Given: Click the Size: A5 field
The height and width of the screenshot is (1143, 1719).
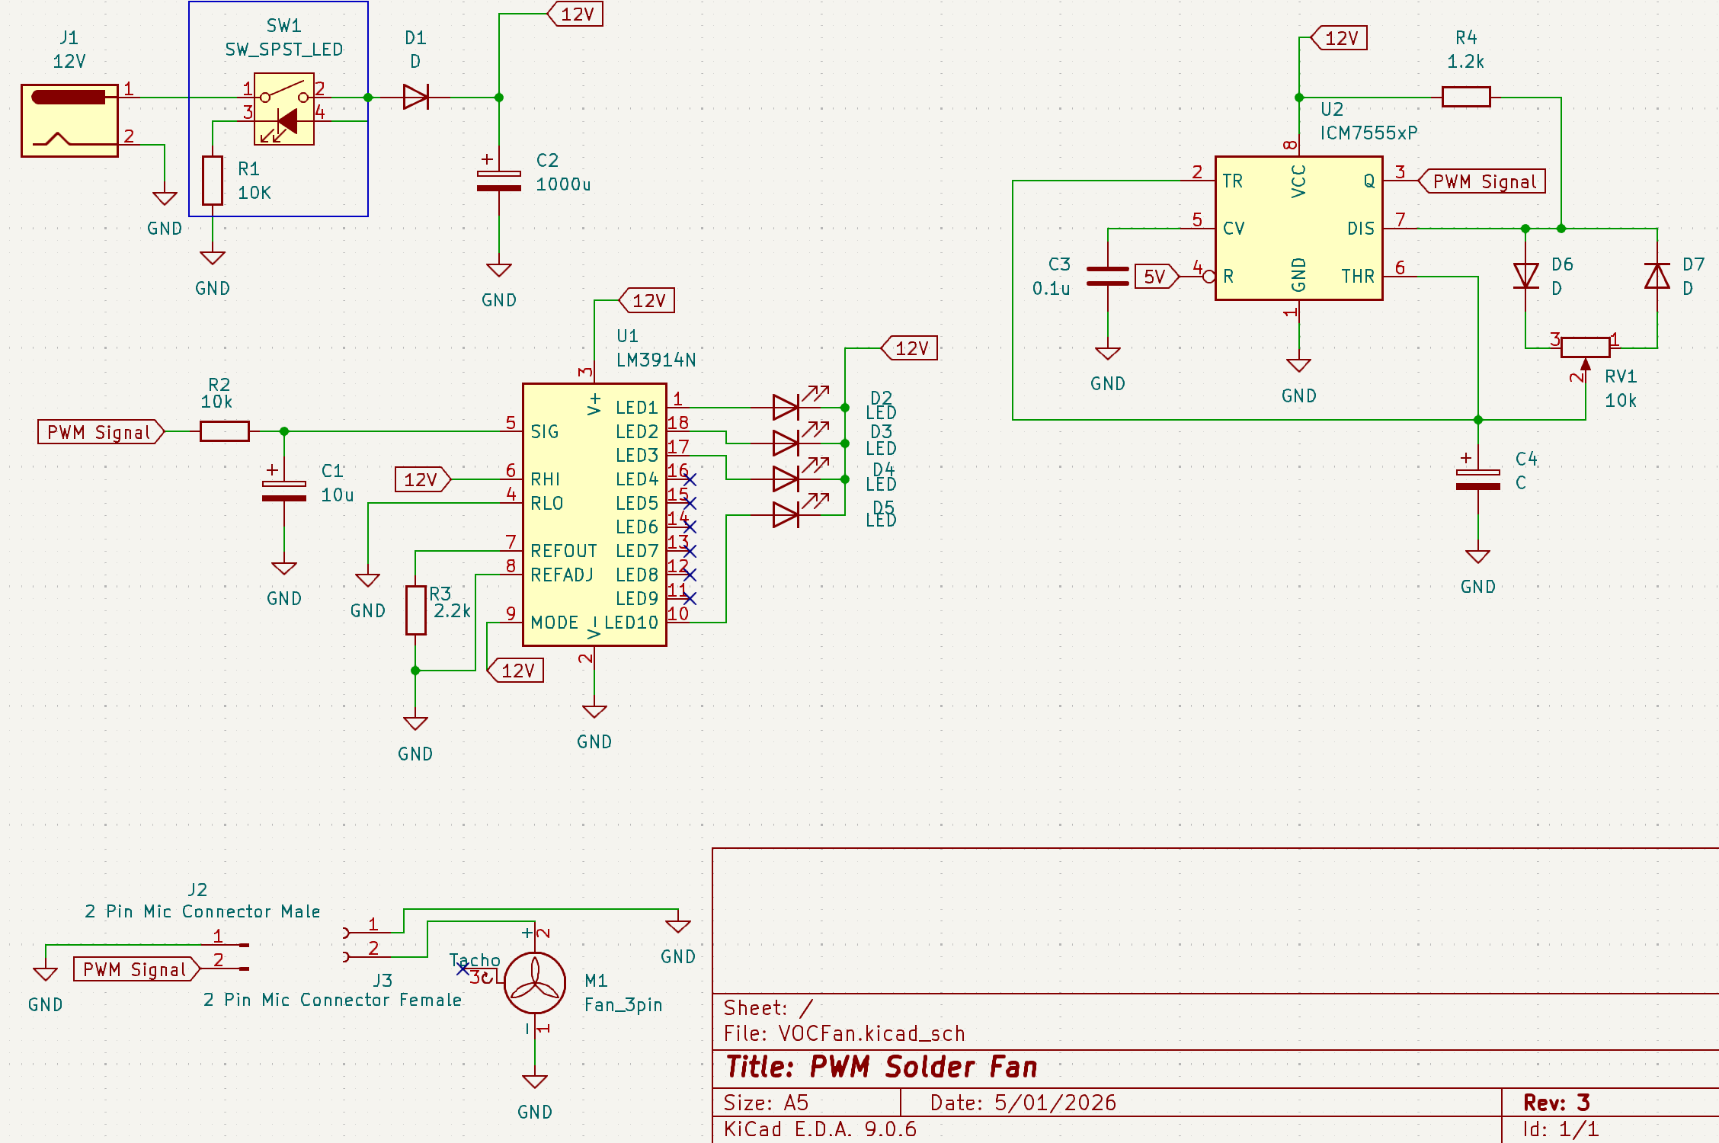Looking at the screenshot, I should pyautogui.click(x=766, y=1103).
